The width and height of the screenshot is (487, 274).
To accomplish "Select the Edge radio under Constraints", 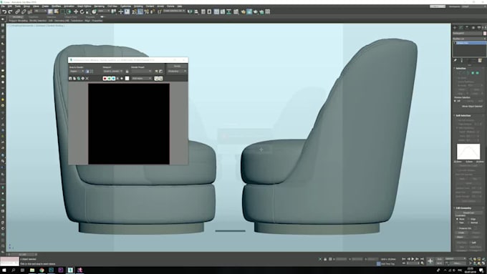I will click(468, 219).
